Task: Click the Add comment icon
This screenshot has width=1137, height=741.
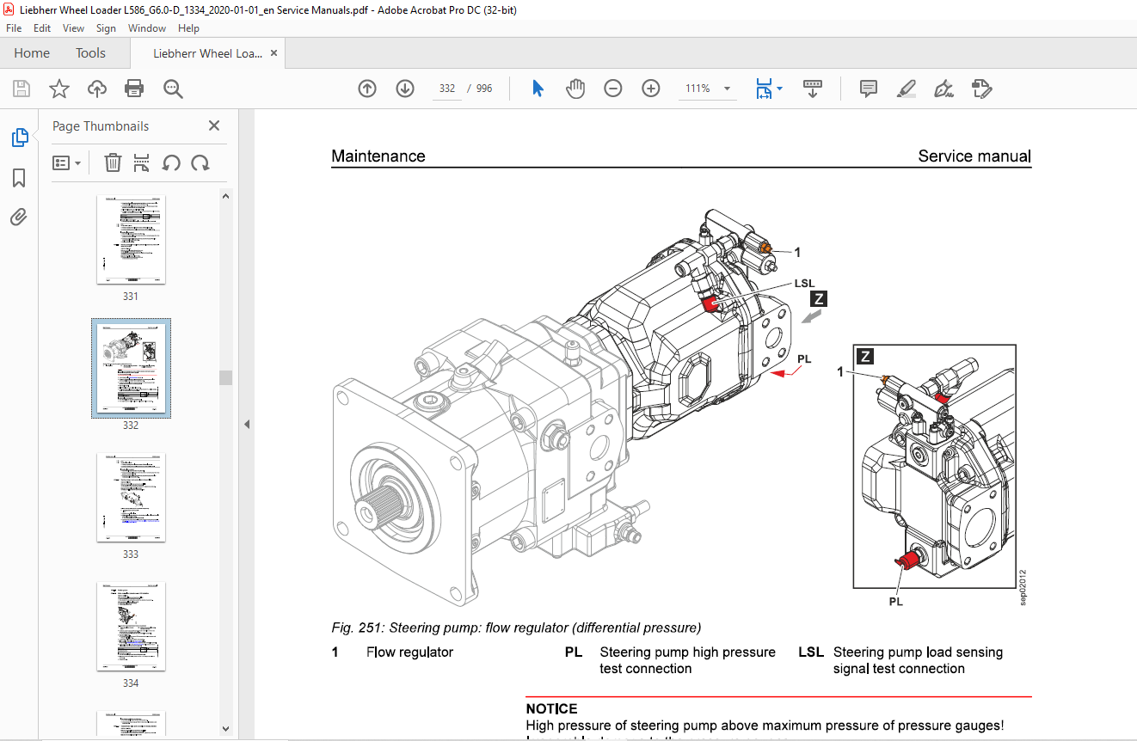Action: point(869,89)
